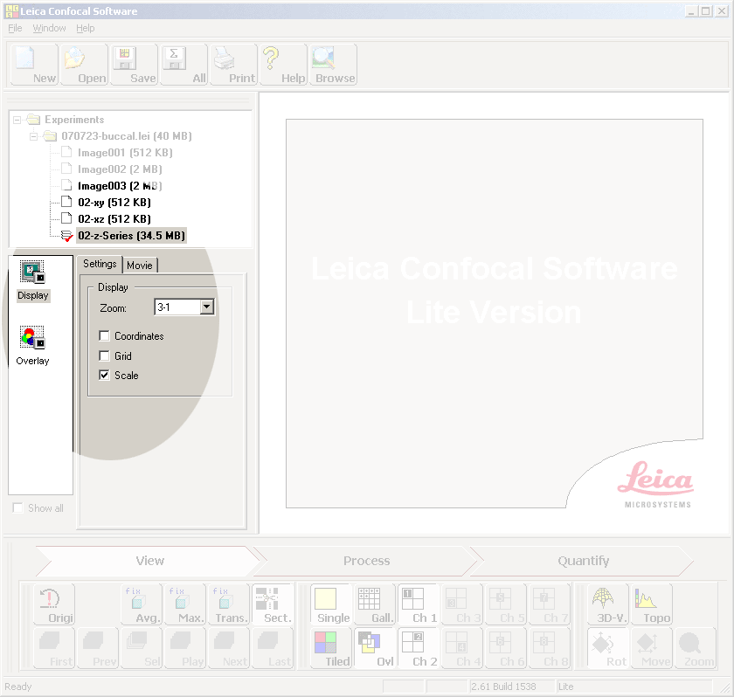Go to First image button
Viewport: 734px width, 697px height.
point(54,648)
